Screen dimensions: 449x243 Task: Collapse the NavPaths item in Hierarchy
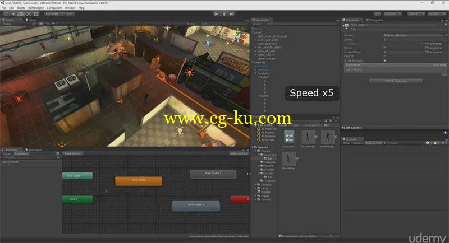pos(256,73)
